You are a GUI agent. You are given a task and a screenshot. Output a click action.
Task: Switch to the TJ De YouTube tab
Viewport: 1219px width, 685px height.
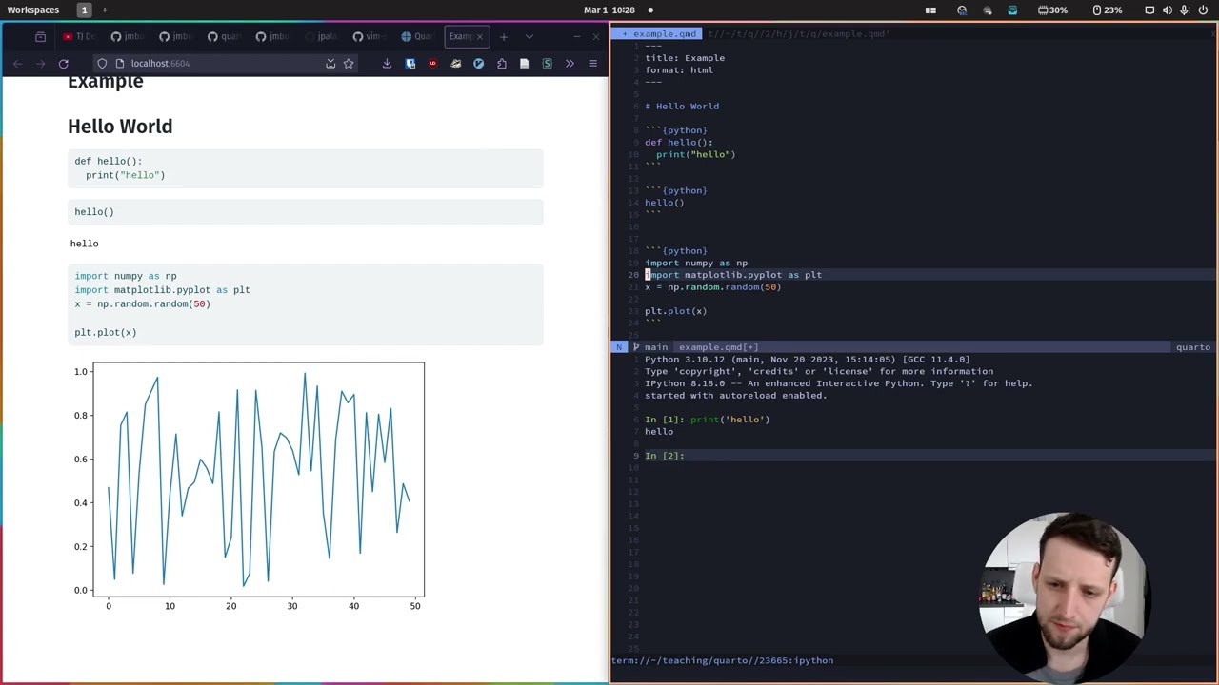pos(80,37)
